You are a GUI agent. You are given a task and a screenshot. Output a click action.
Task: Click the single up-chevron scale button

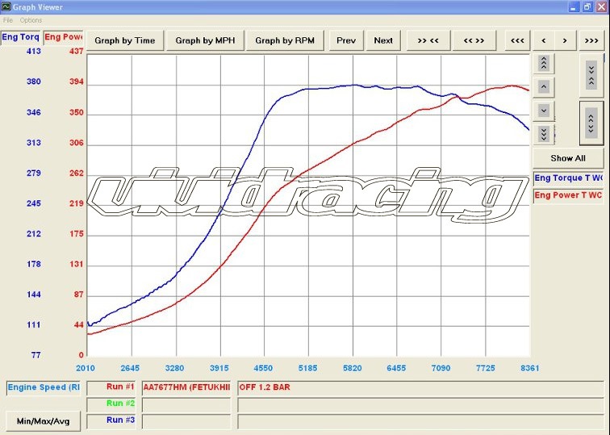point(544,86)
